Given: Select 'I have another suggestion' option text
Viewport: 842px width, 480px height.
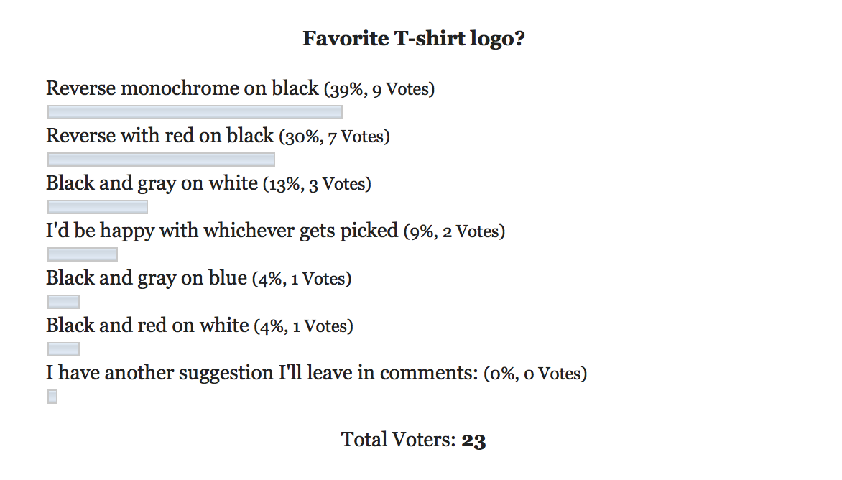Looking at the screenshot, I should 262,373.
